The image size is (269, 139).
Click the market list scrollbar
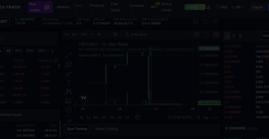pos(59,65)
